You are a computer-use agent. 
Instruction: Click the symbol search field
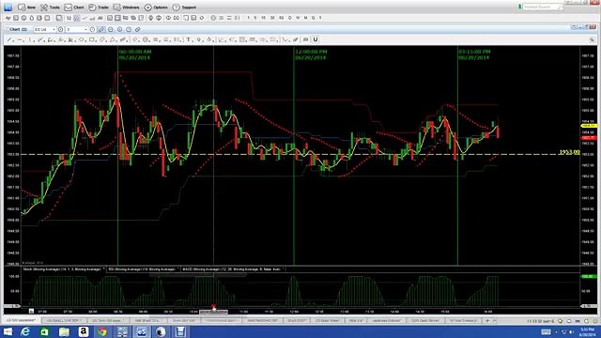(x=543, y=7)
